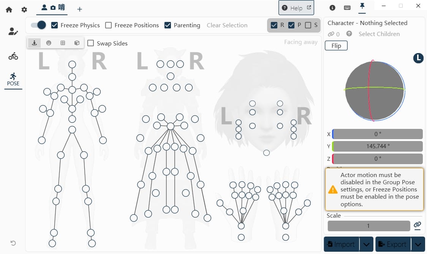
Task: Uncheck the R rotation checkbox
Action: click(x=274, y=25)
